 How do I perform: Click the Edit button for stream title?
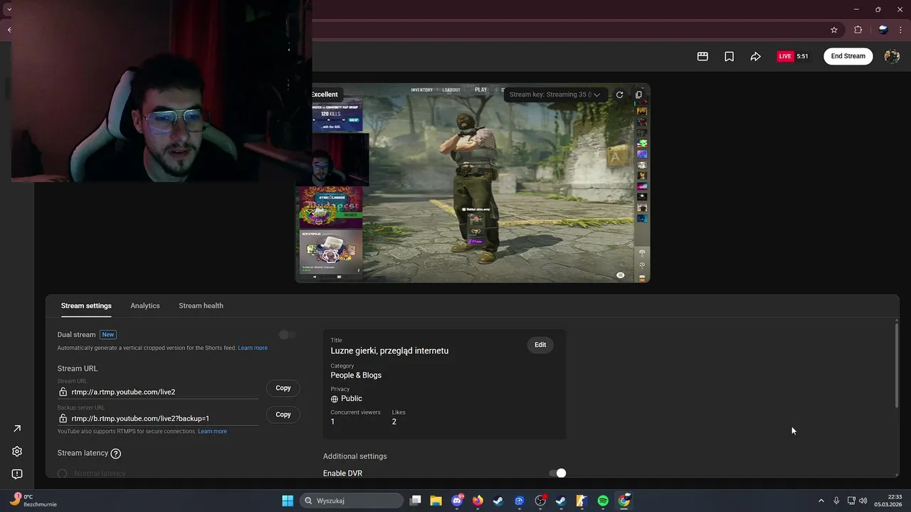click(x=540, y=345)
